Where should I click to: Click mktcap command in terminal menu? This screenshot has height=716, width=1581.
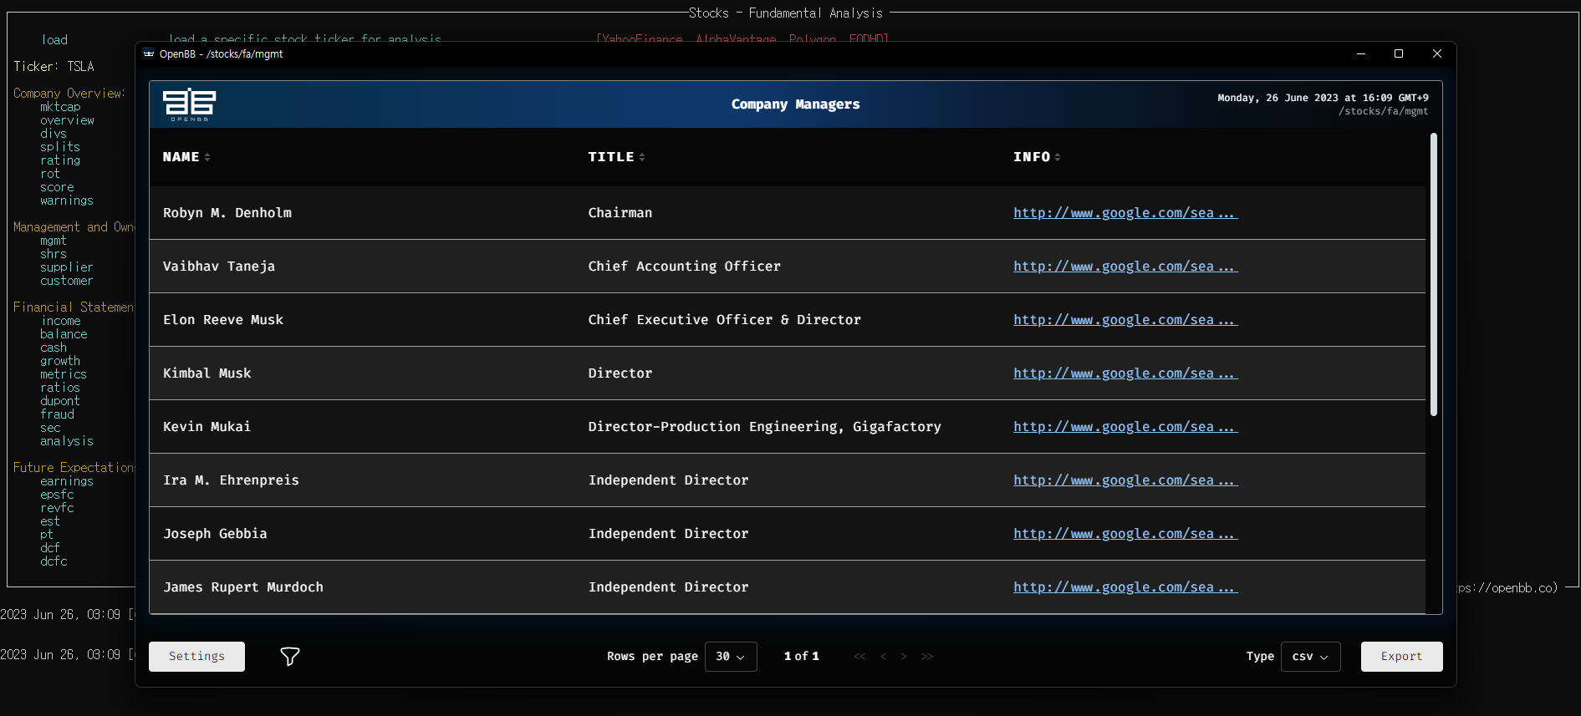[x=60, y=107]
